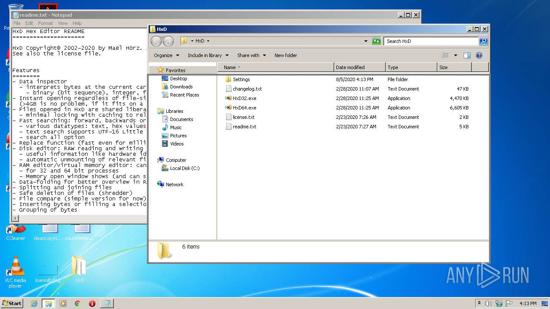The width and height of the screenshot is (550, 309).
Task: Open the Start menu
Action: [12, 303]
